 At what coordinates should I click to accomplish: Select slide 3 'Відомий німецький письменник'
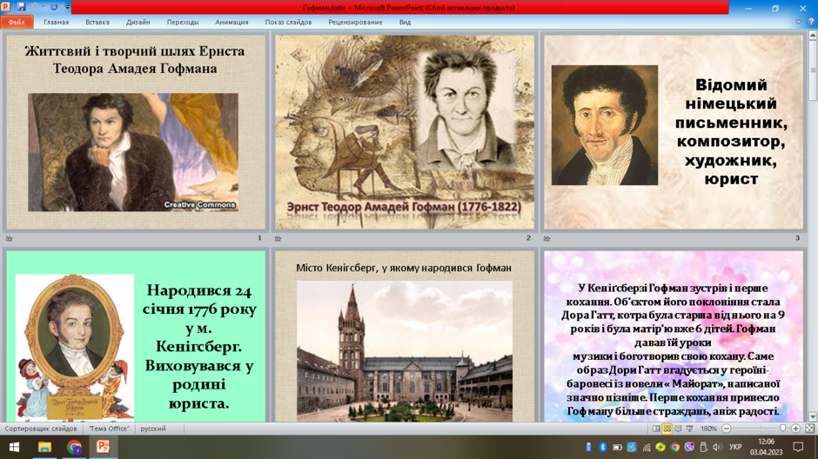point(674,131)
